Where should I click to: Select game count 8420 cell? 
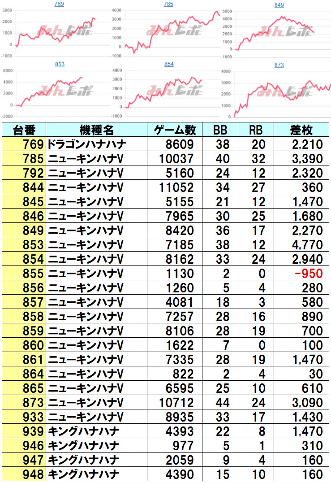(x=174, y=230)
